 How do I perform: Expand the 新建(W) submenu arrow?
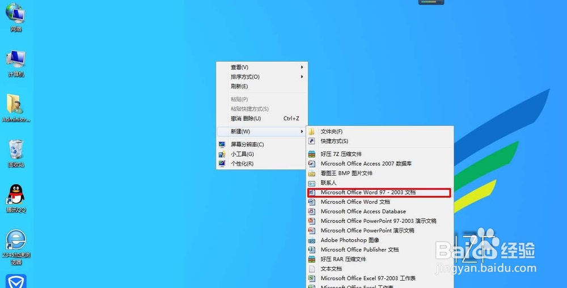click(302, 132)
